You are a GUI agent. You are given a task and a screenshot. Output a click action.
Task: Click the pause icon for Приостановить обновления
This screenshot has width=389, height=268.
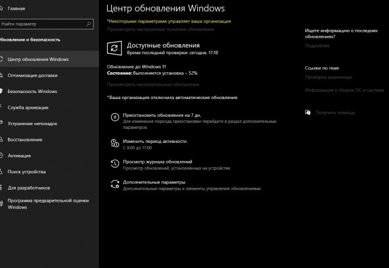pyautogui.click(x=115, y=117)
